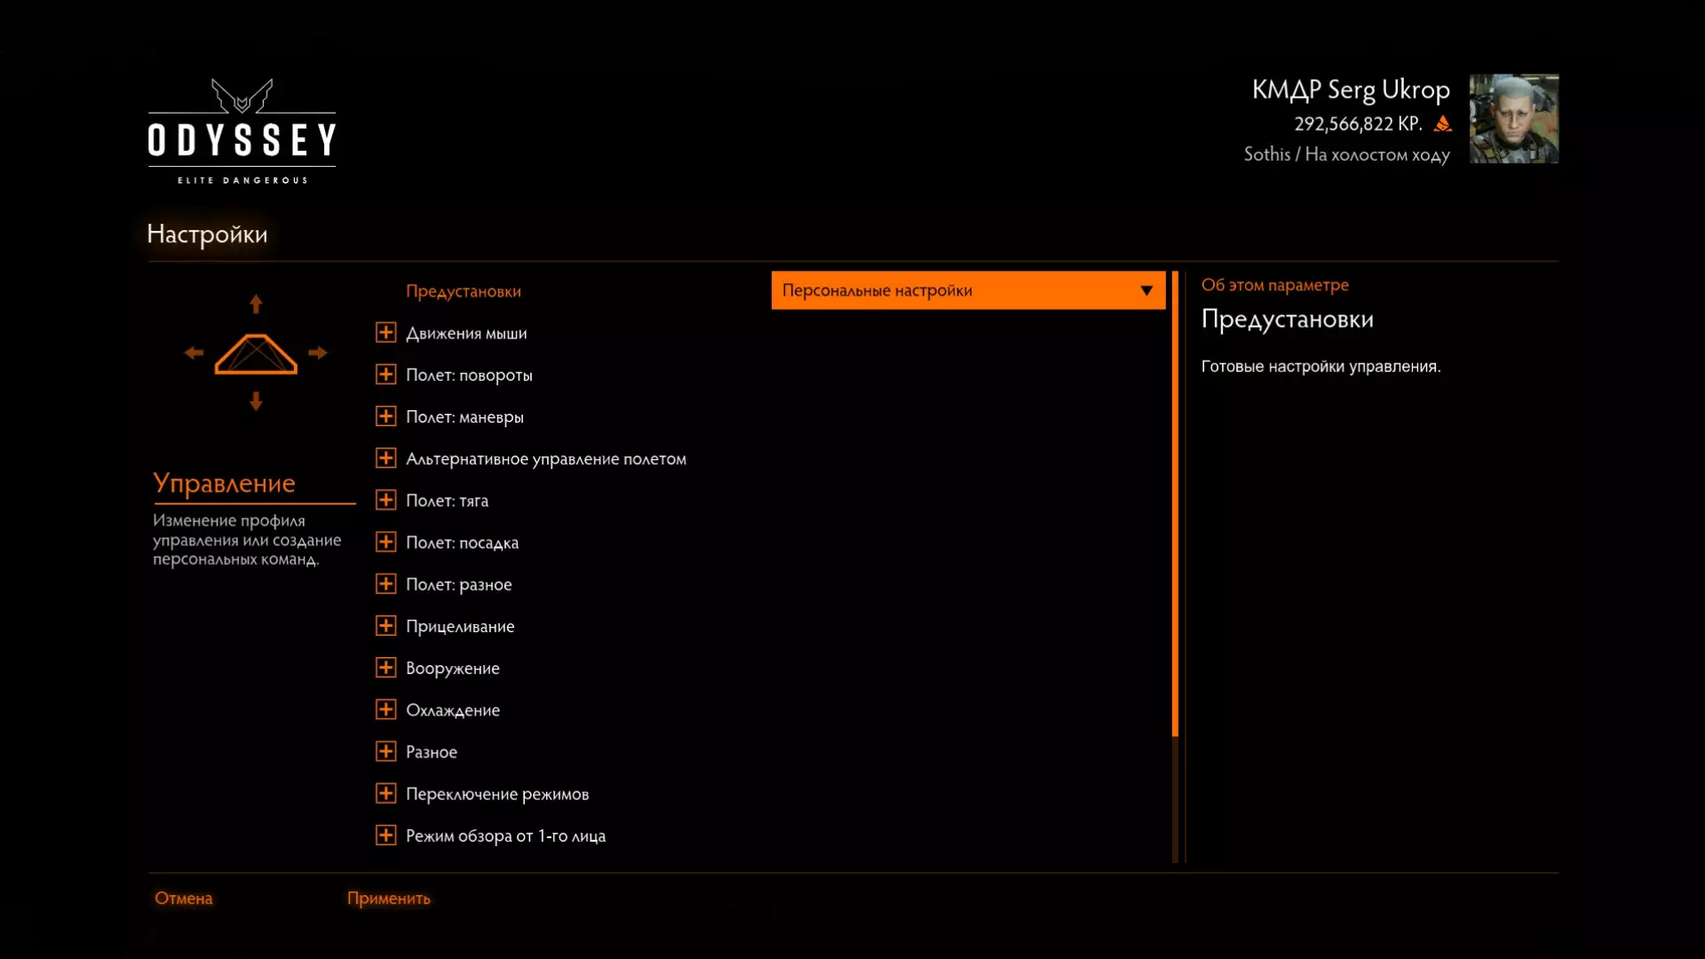Click the commander avatar portrait
Screen dimensions: 1705x959
click(1513, 118)
